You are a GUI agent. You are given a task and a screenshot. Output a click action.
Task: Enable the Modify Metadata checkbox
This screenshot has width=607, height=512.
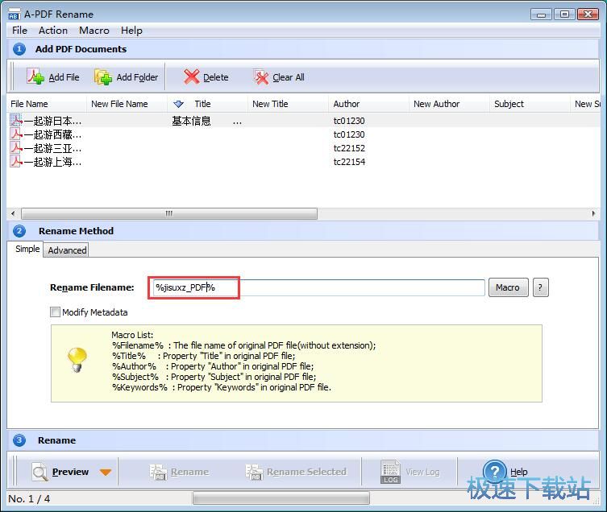(x=56, y=312)
